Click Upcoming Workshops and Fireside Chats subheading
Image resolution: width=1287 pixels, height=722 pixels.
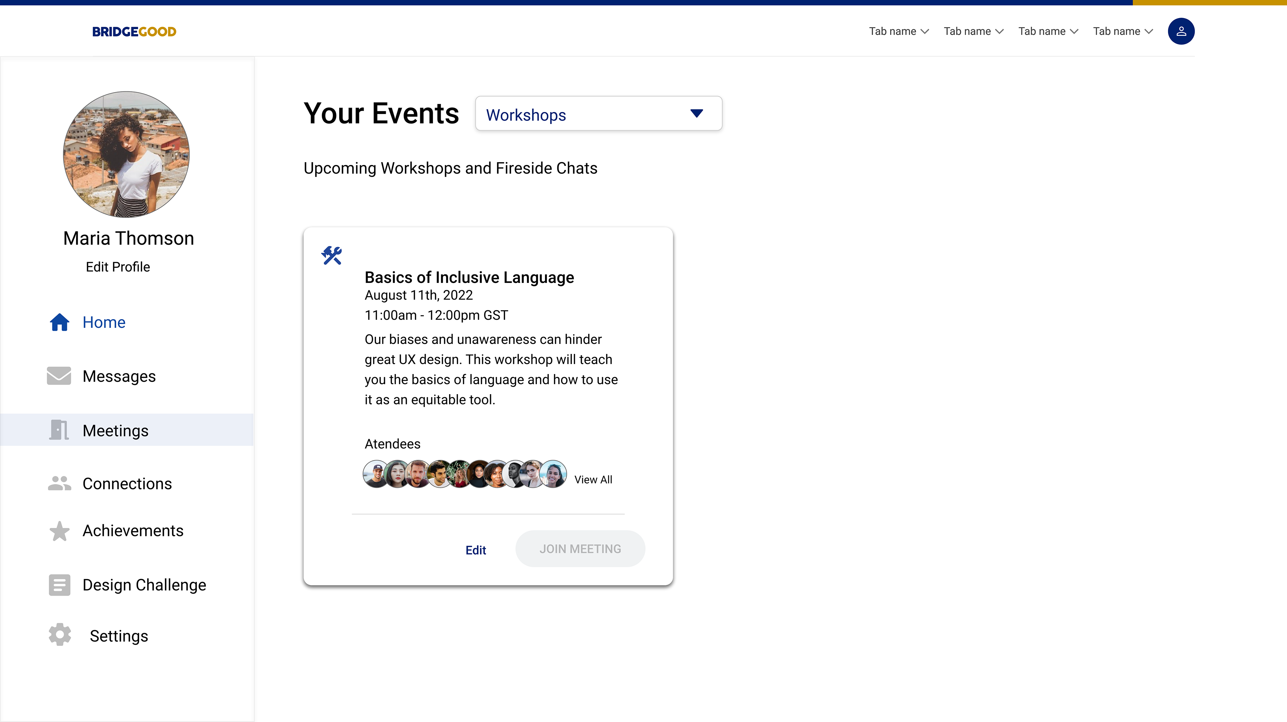pos(450,168)
